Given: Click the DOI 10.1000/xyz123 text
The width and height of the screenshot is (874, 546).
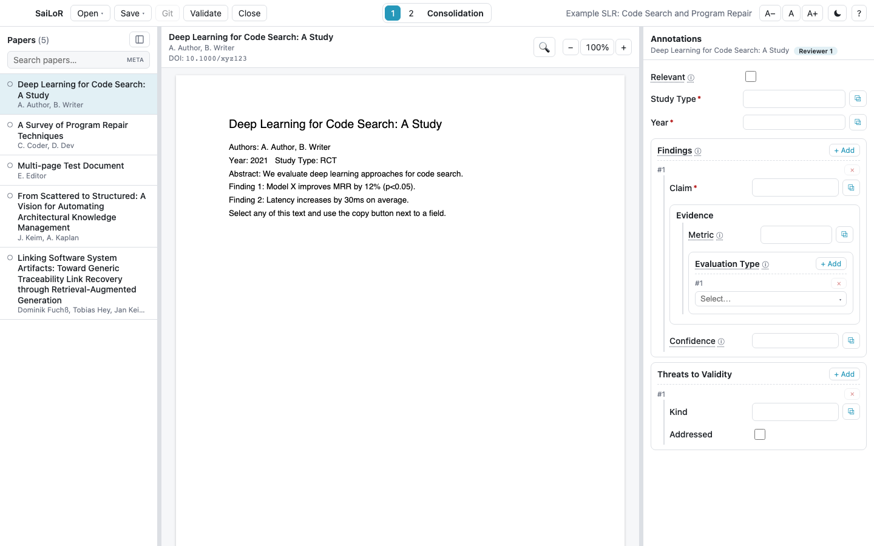Looking at the screenshot, I should coord(208,59).
